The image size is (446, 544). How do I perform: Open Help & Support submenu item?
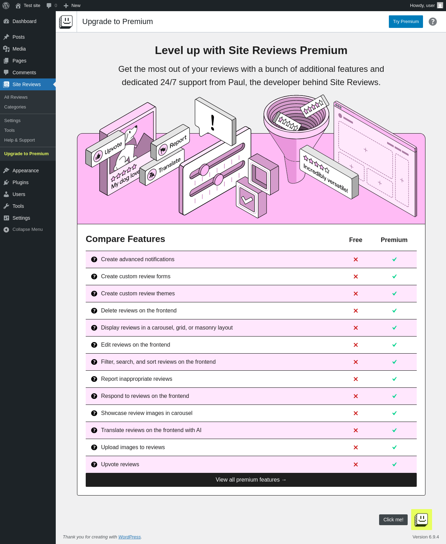pyautogui.click(x=28, y=140)
